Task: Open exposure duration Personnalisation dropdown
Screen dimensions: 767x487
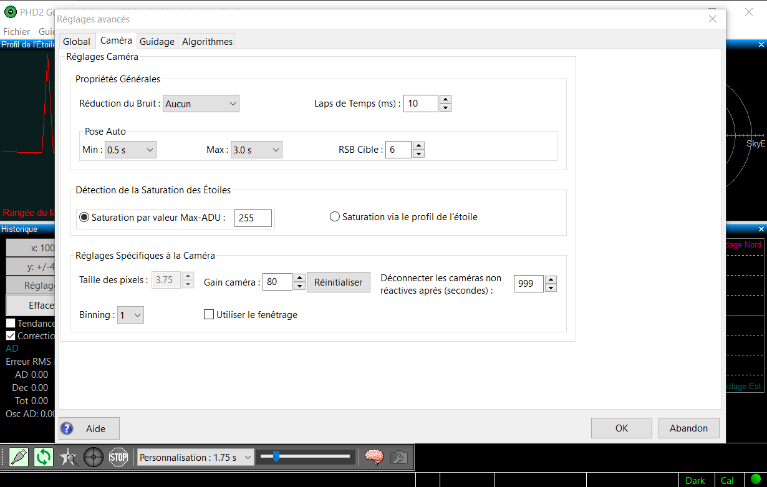Action: pos(195,457)
